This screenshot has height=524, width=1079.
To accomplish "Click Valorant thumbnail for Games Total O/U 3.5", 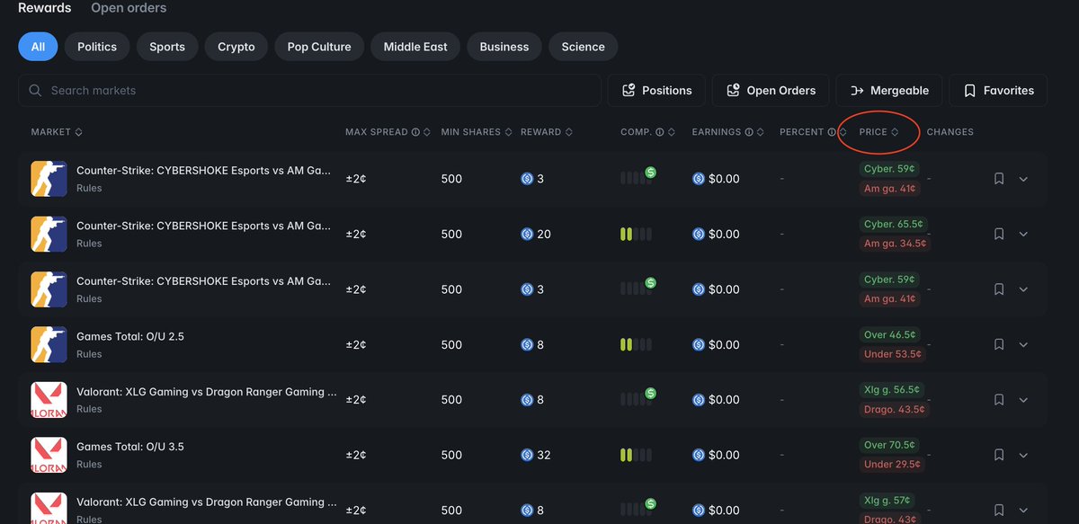I will pos(49,456).
